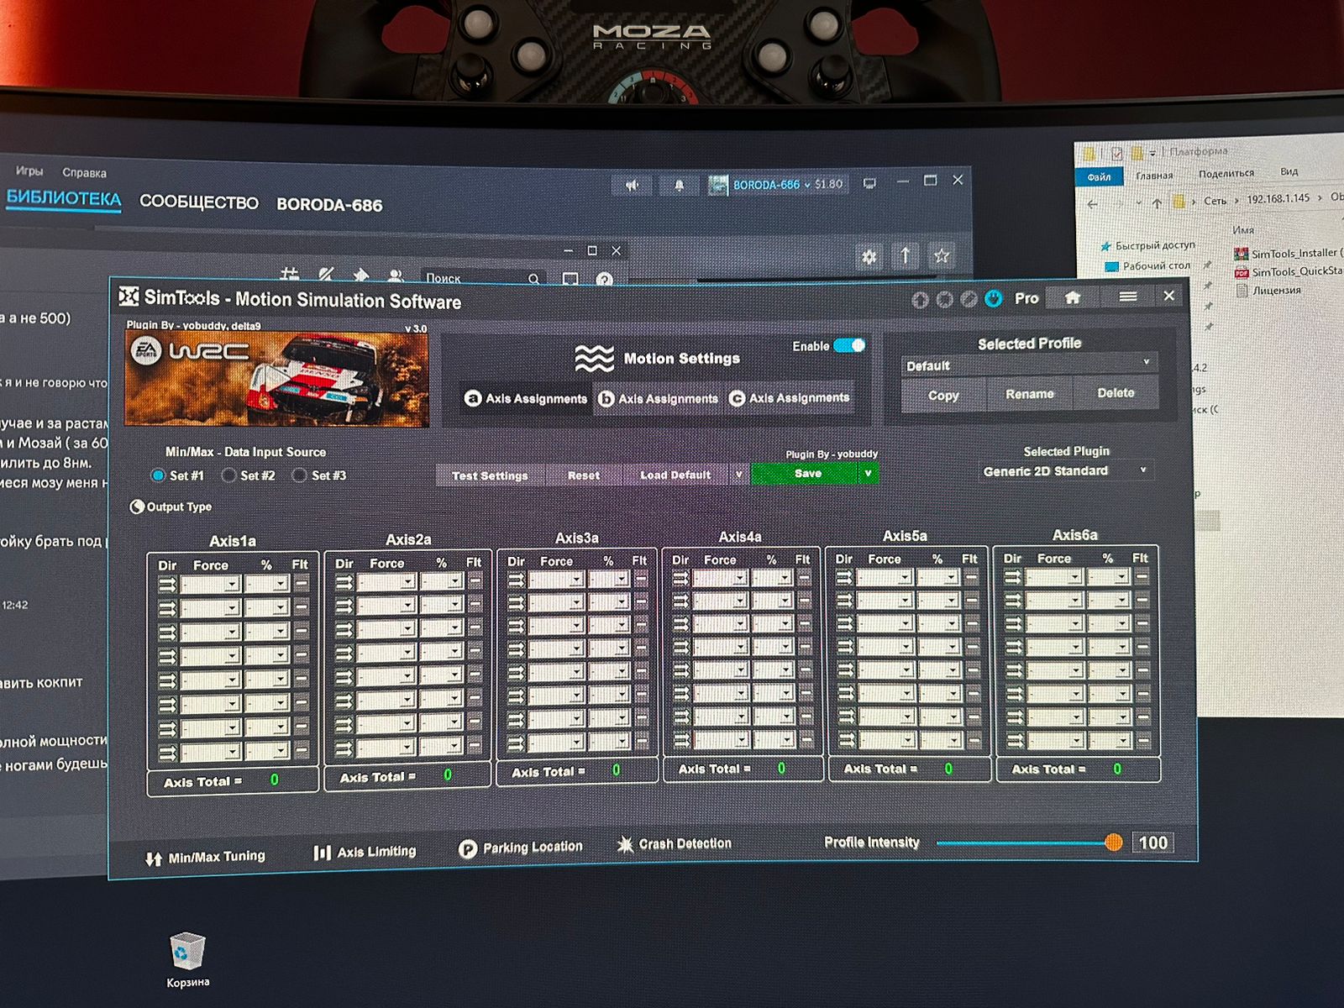1344x1008 pixels.
Task: Click the Copy profile button
Action: [942, 395]
